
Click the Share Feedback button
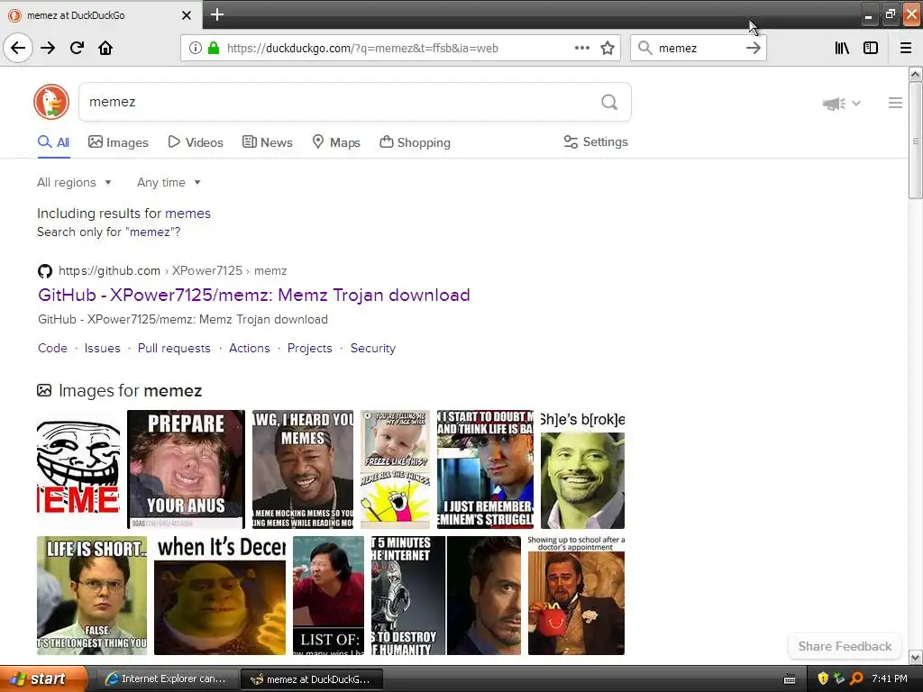845,646
